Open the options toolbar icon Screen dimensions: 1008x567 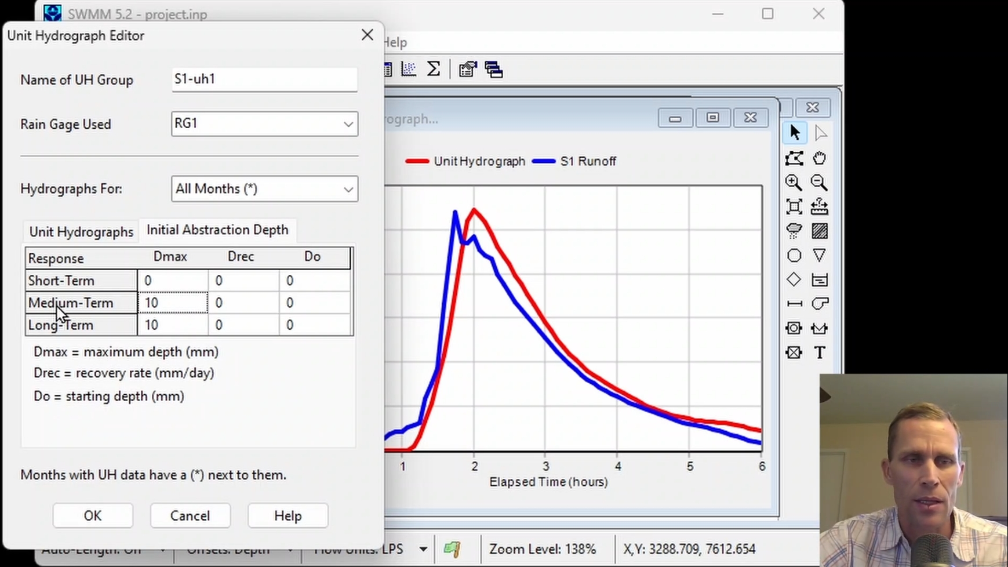tap(468, 69)
